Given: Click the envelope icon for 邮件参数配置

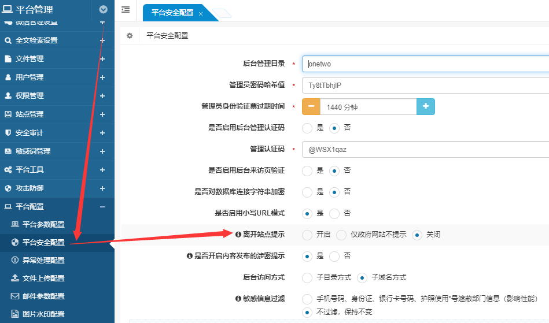Looking at the screenshot, I should (x=15, y=296).
